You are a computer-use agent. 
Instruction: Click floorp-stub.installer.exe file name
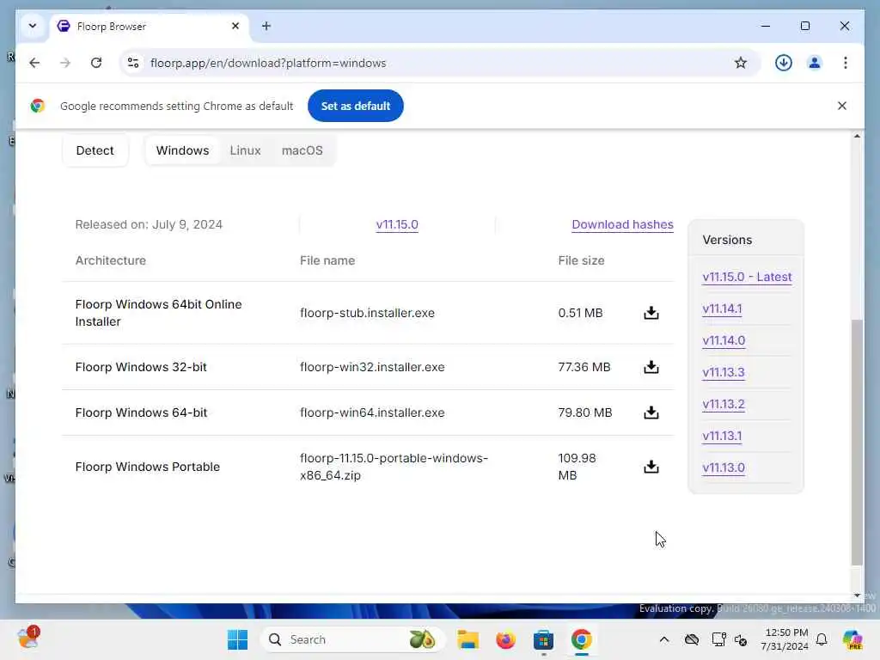pyautogui.click(x=367, y=313)
